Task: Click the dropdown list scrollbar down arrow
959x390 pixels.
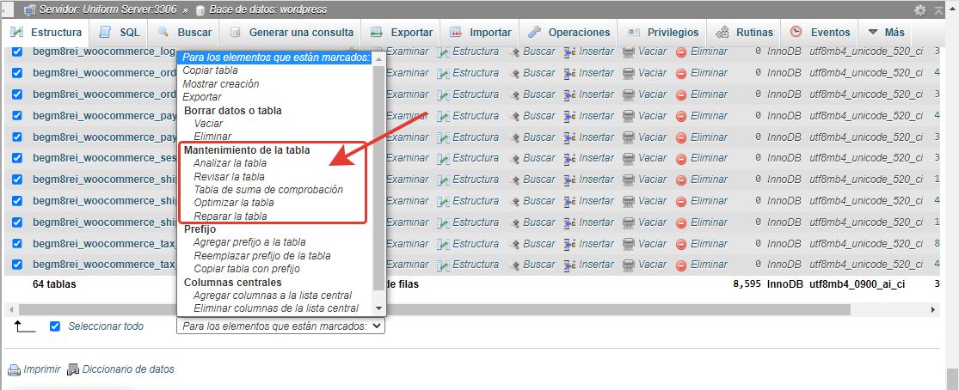Action: (378, 308)
